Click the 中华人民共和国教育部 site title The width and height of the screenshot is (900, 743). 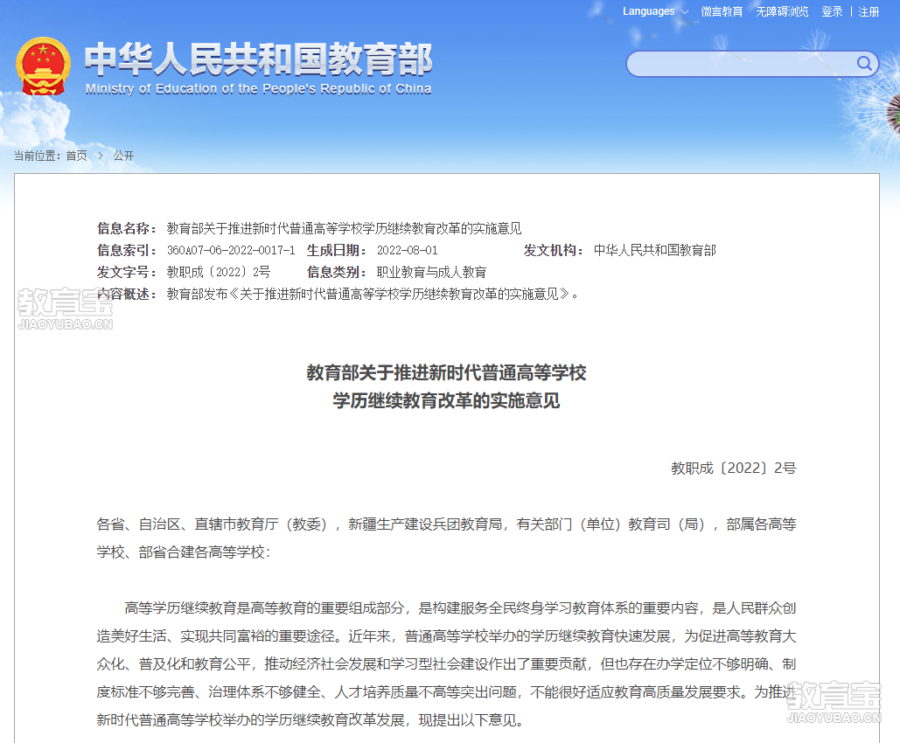click(x=258, y=59)
